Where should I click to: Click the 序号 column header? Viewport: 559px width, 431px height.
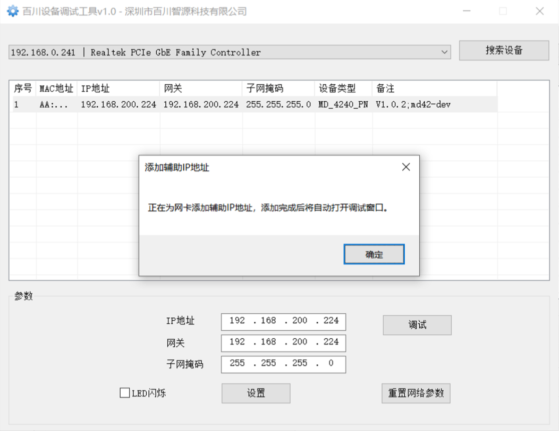[22, 88]
